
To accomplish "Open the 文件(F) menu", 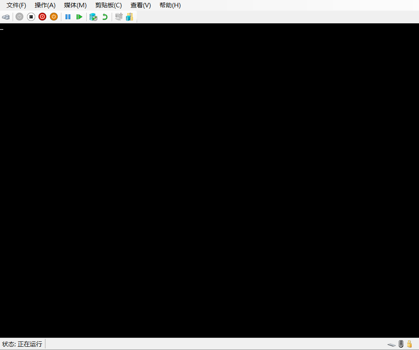I will 16,5.
